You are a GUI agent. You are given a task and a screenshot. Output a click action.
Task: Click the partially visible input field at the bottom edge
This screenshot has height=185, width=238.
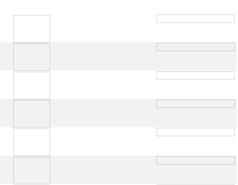point(196,184)
